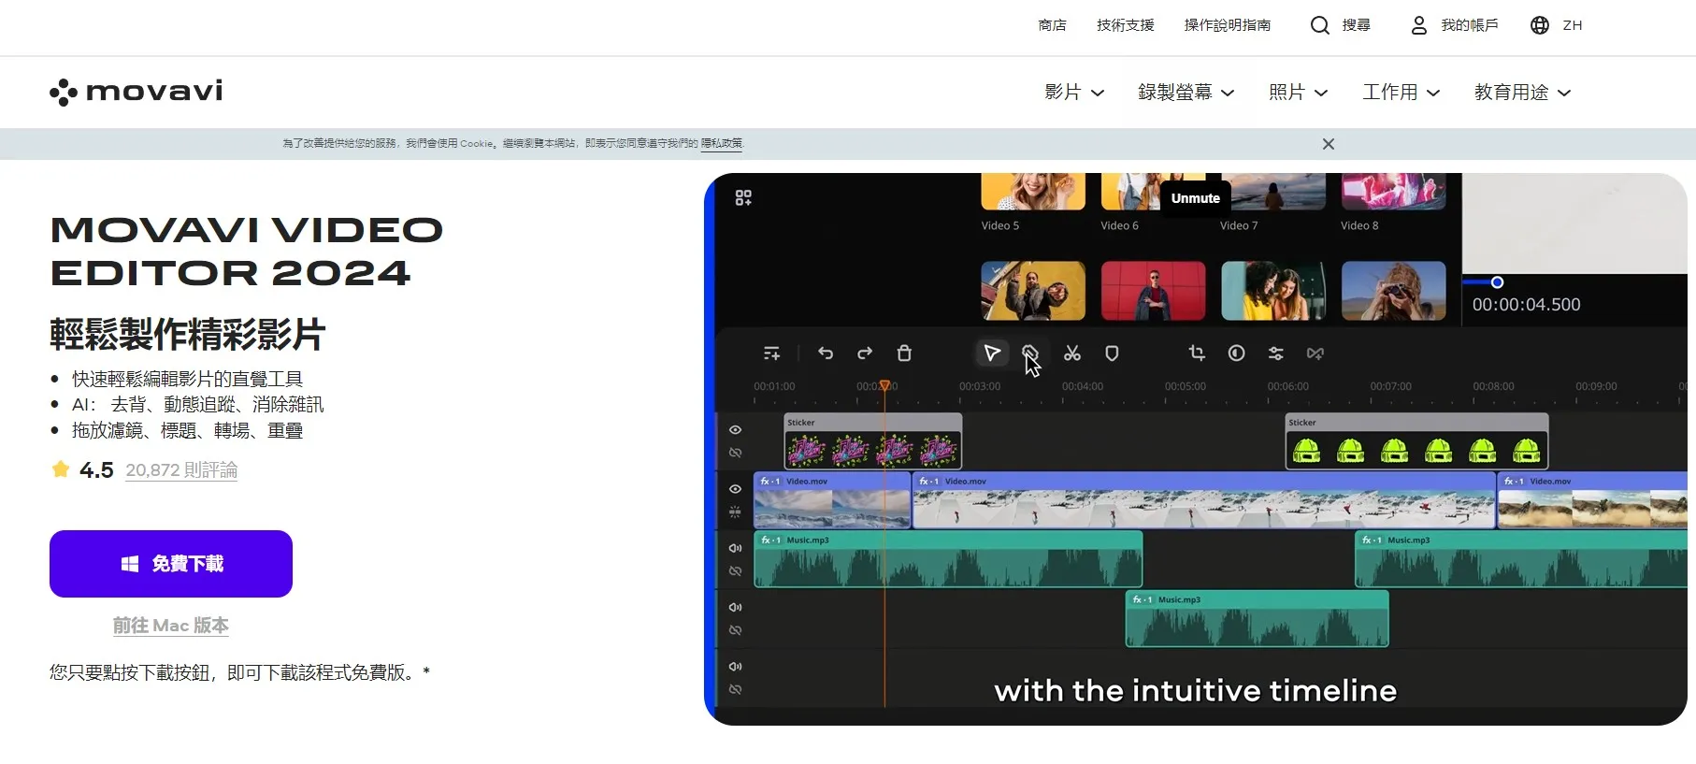Expand the 教育用途 menu dropdown
Screen dimensions: 1696x764
(x=1523, y=93)
